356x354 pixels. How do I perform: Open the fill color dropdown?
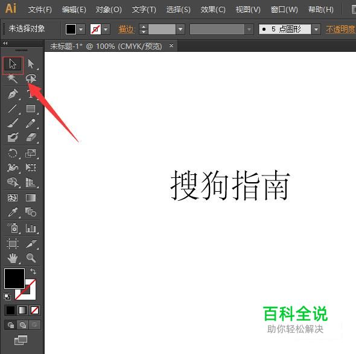[x=81, y=30]
